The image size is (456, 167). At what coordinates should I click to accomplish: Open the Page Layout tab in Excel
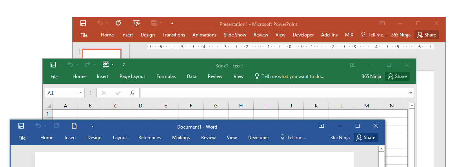132,76
